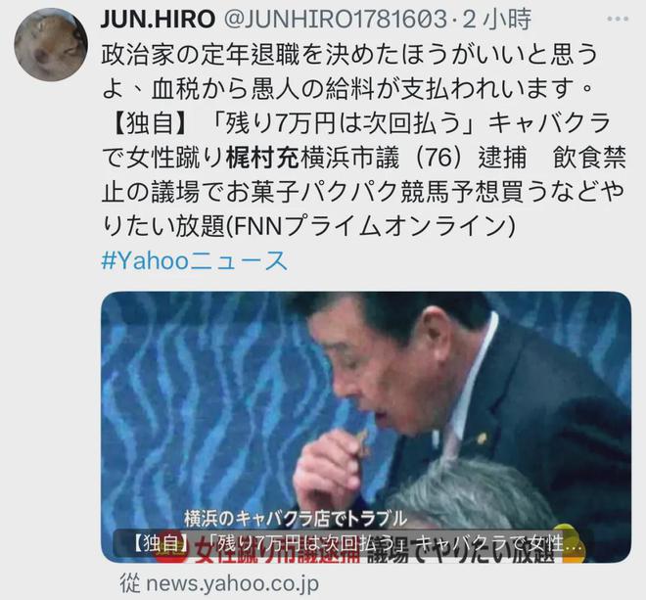Click the JUN.HIRO display name
Viewport: 646px width, 600px height.
coord(158,20)
